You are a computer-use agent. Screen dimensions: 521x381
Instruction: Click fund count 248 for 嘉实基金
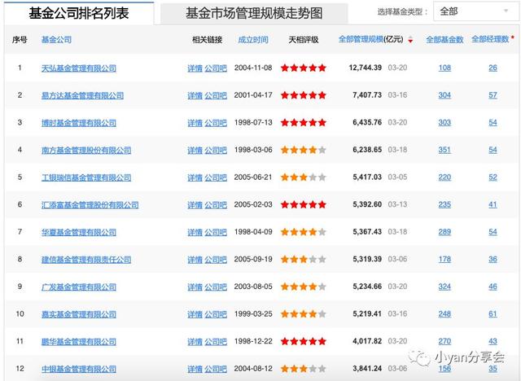444,314
